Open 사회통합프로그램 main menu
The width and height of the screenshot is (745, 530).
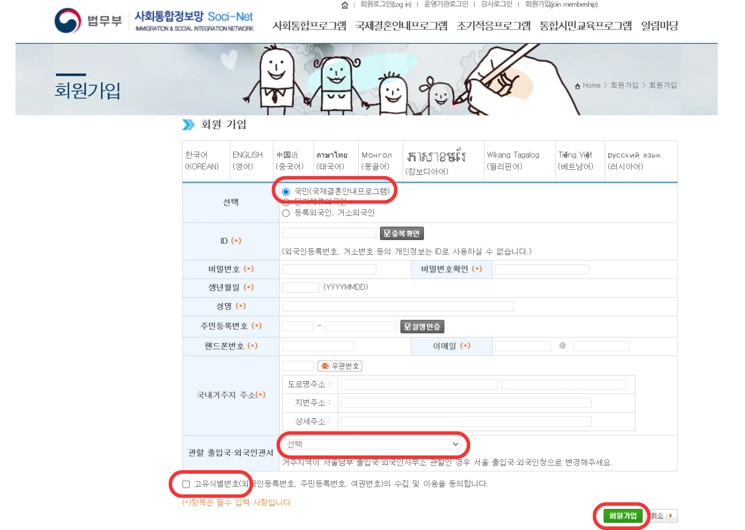(310, 26)
